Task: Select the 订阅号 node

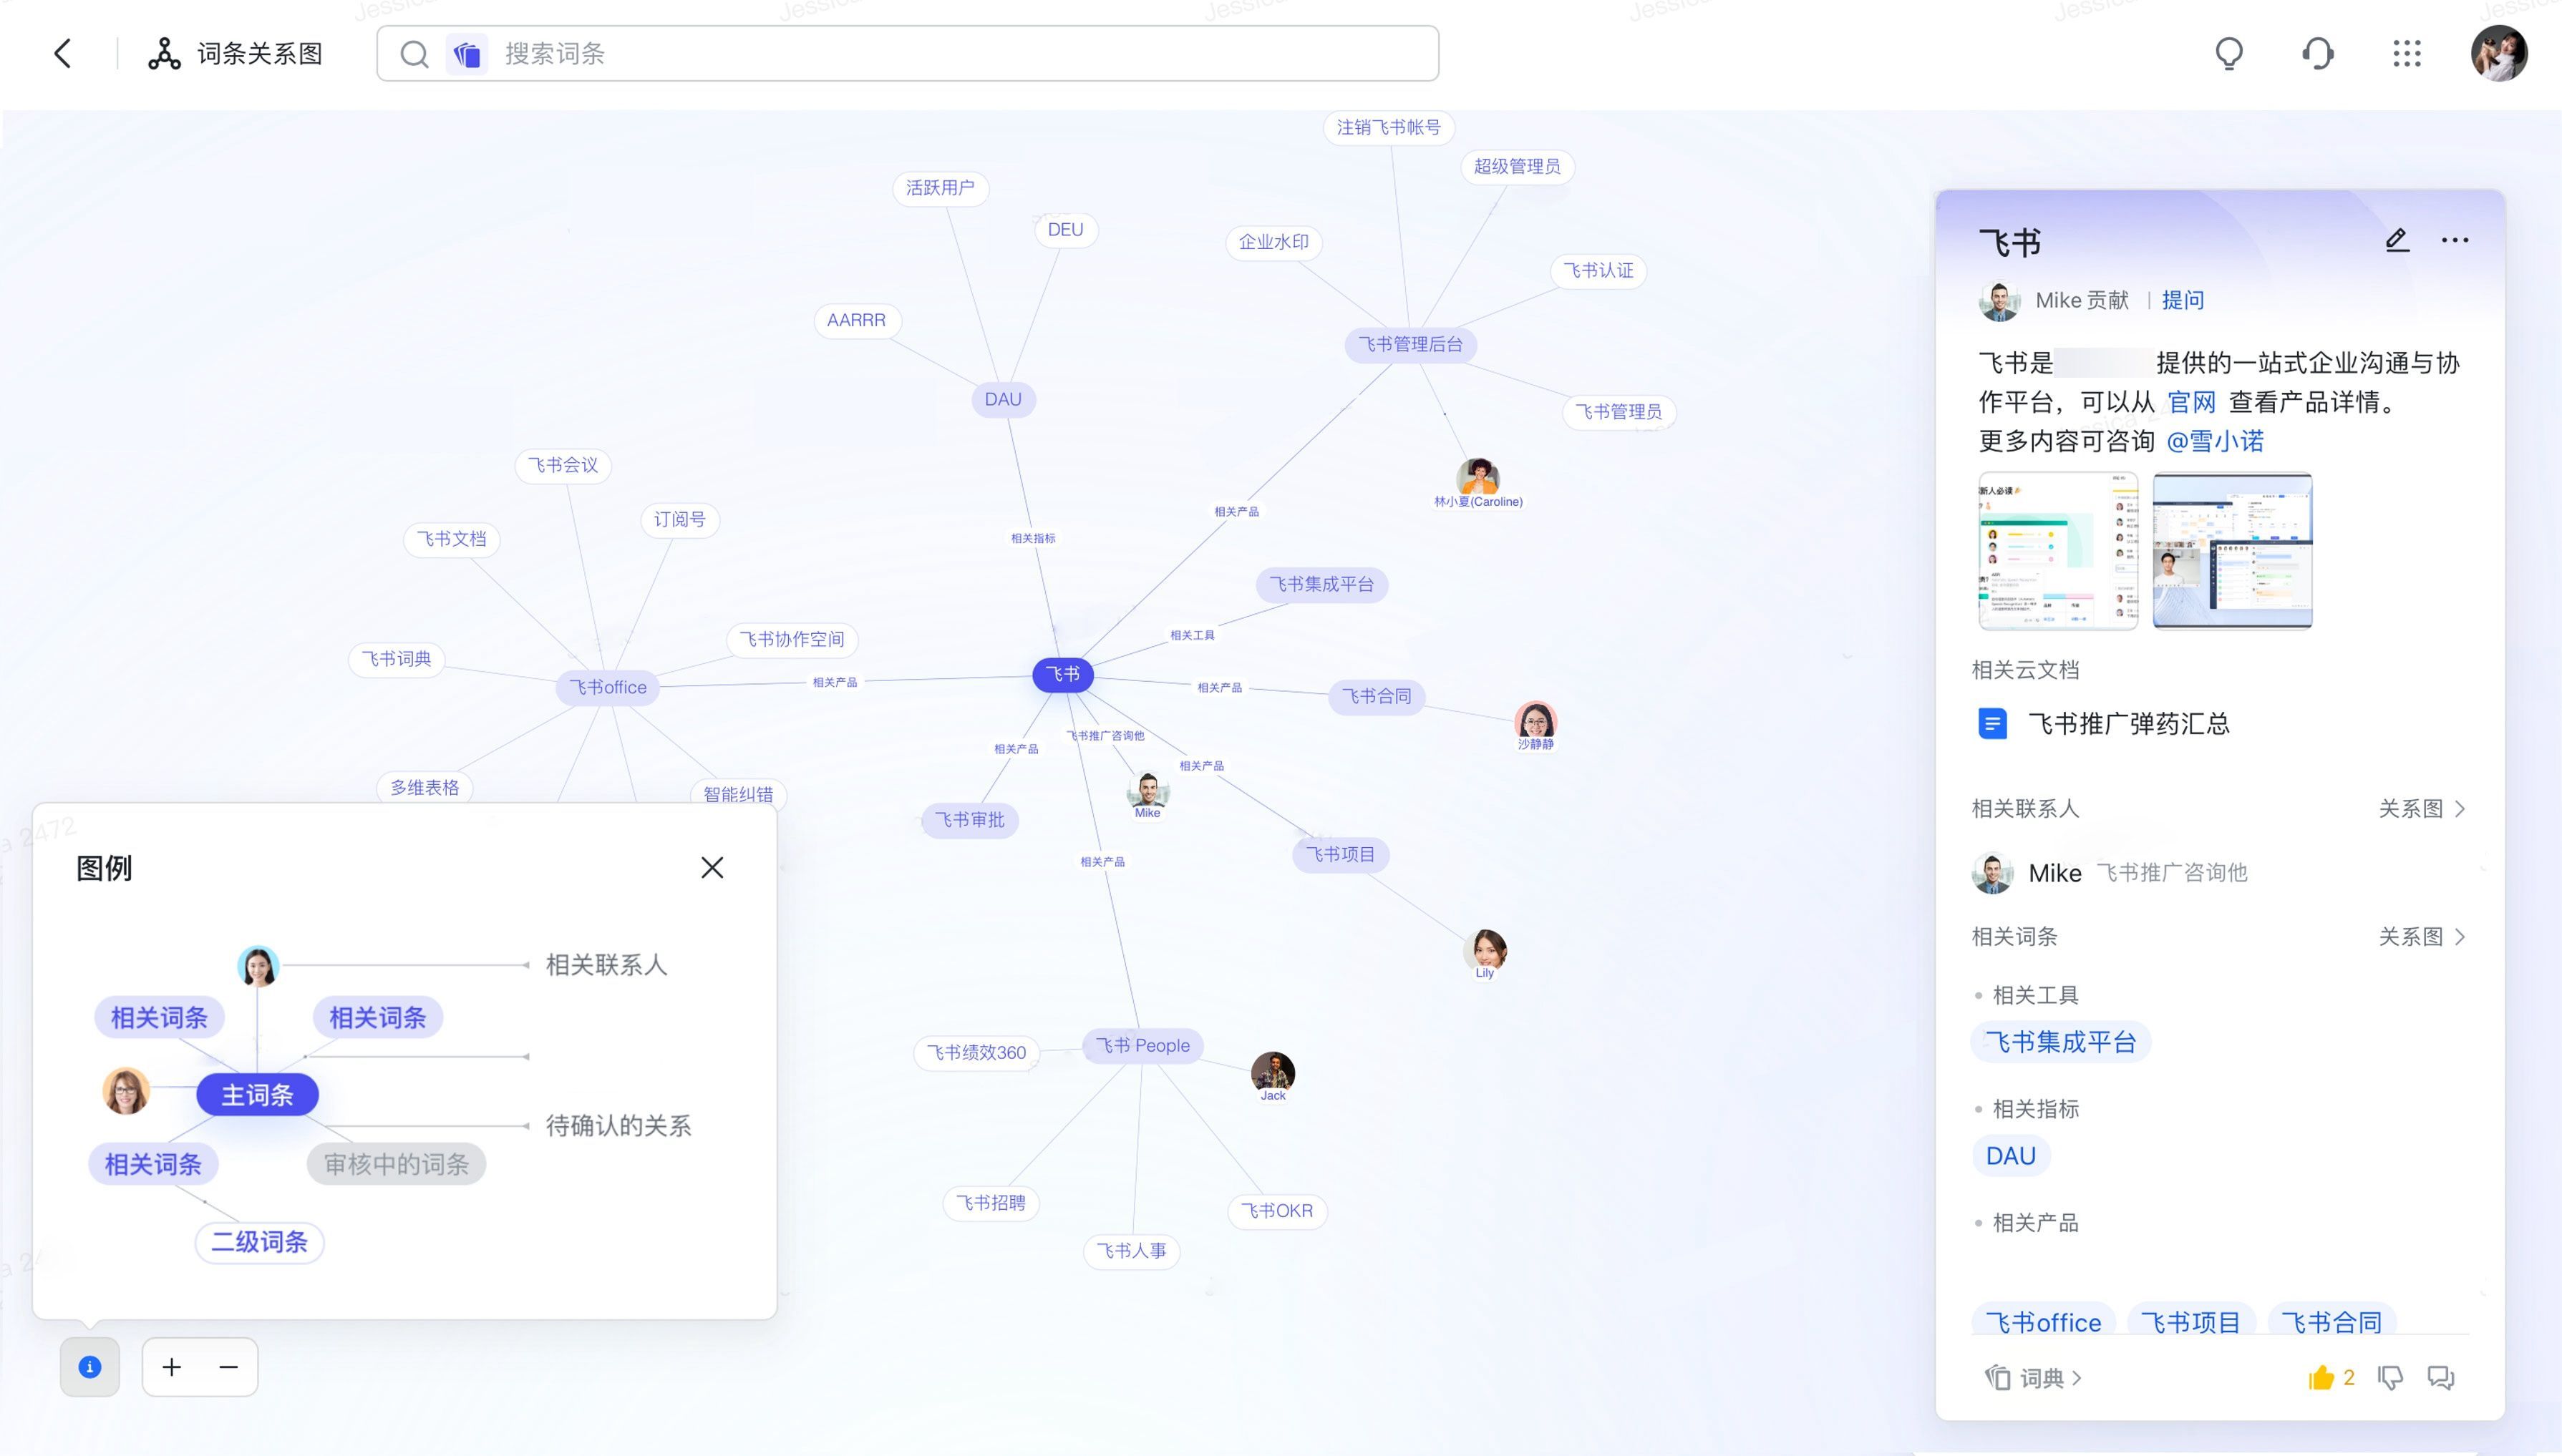Action: point(679,519)
